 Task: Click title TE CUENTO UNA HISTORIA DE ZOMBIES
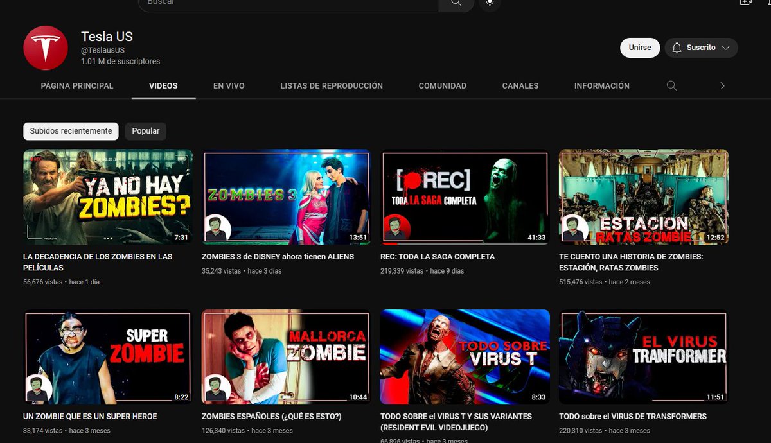click(631, 262)
